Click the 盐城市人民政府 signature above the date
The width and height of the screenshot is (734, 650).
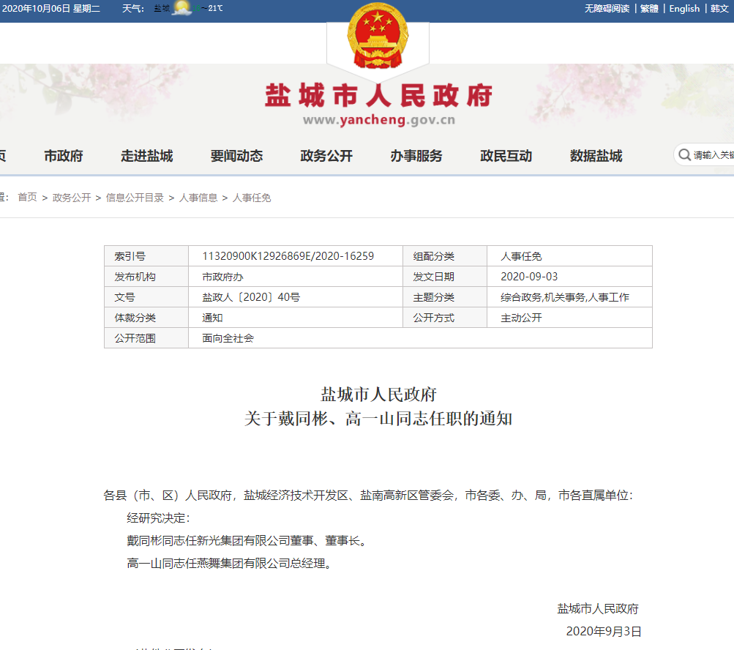pos(598,609)
